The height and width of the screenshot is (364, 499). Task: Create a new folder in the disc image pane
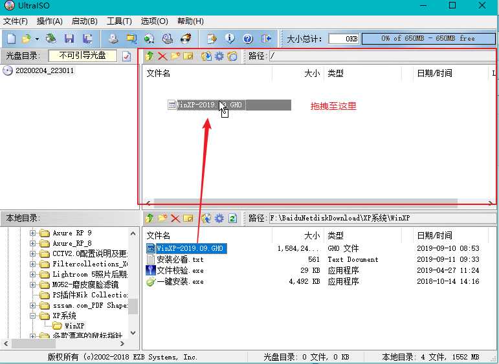(x=175, y=56)
